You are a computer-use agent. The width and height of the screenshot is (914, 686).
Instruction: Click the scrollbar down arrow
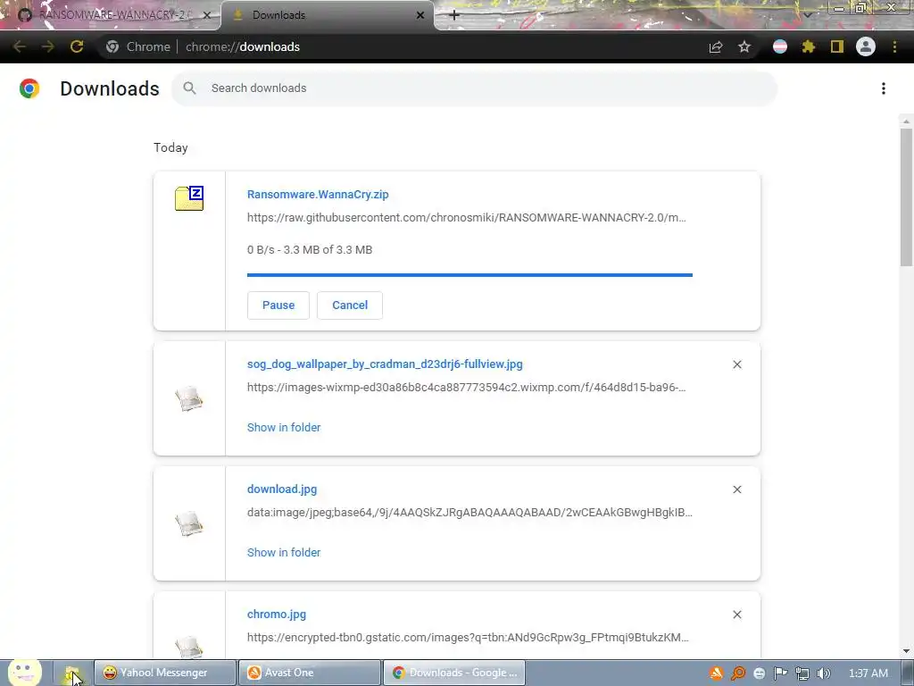click(906, 651)
